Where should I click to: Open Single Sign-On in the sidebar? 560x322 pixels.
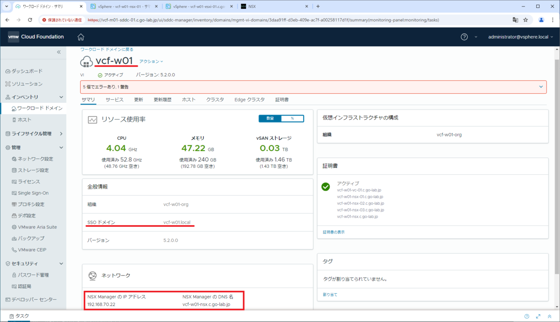click(x=33, y=193)
